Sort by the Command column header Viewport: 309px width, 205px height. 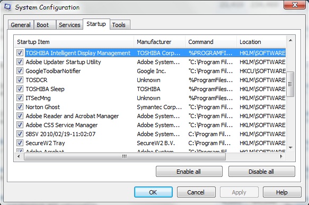coord(211,42)
